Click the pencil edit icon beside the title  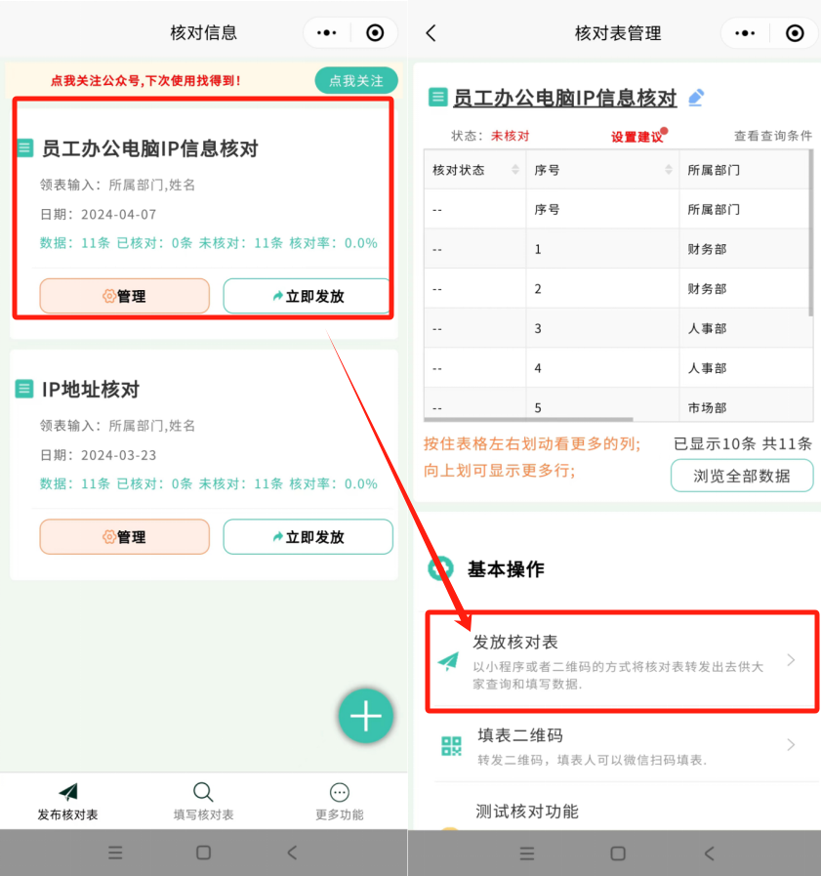click(696, 98)
